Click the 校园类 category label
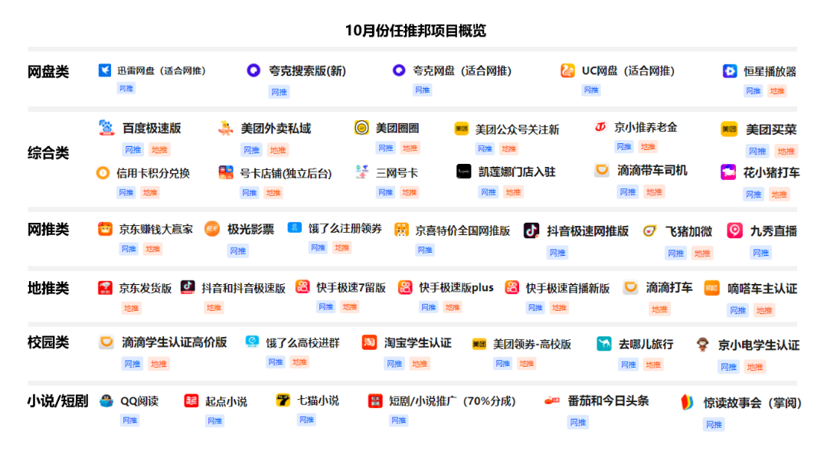The width and height of the screenshot is (827, 461). click(x=48, y=342)
